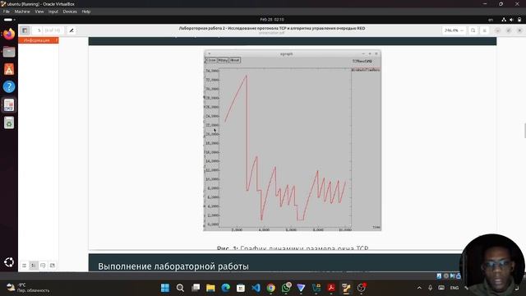Open the zoom level dropdown
Image resolution: width=526 pixels, height=296 pixels.
point(454,30)
